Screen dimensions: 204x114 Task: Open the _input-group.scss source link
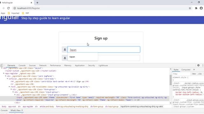(x=195, y=100)
